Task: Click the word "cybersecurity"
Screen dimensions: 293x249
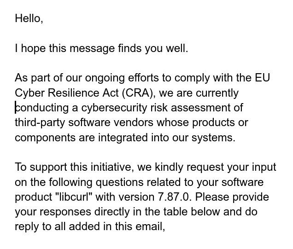Action: [x=115, y=108]
